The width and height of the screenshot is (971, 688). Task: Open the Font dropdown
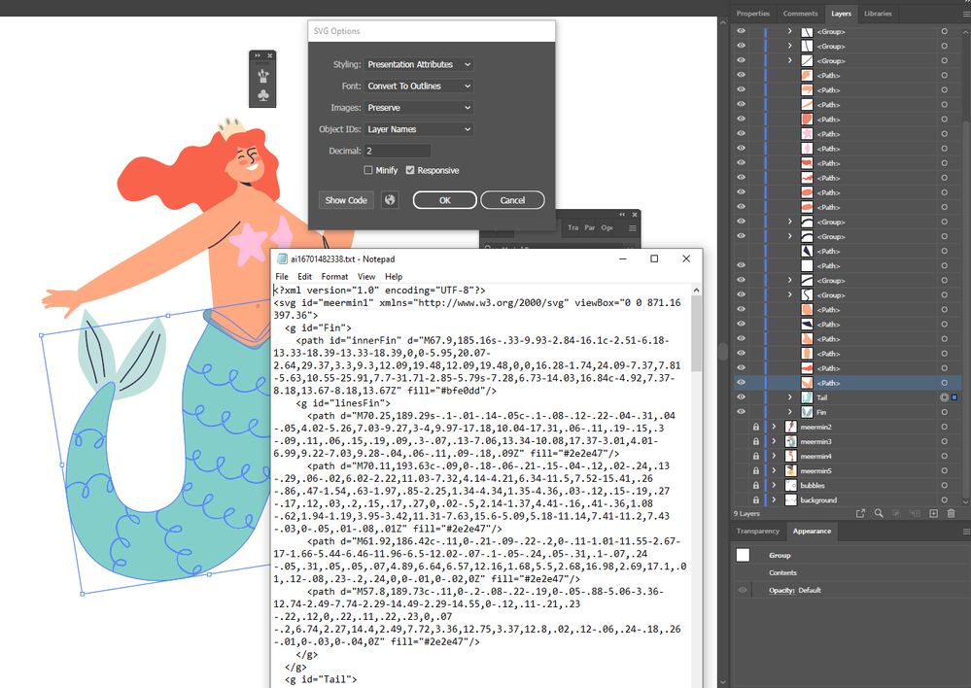419,86
